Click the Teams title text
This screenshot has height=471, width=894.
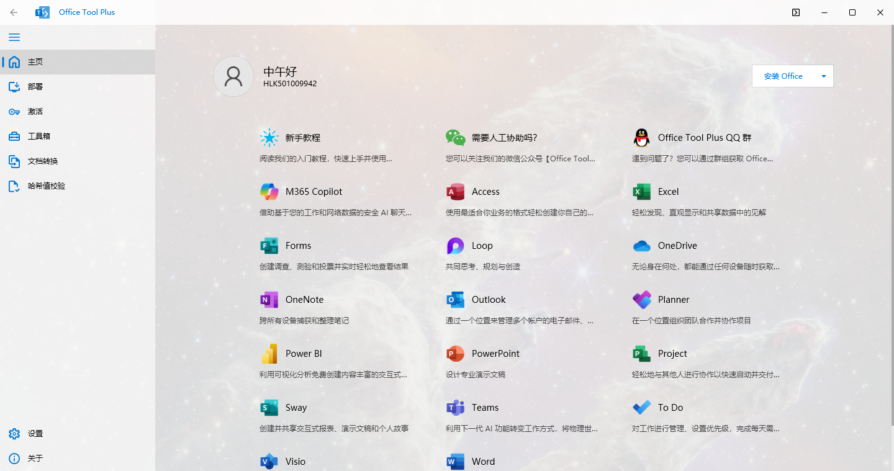(x=485, y=408)
